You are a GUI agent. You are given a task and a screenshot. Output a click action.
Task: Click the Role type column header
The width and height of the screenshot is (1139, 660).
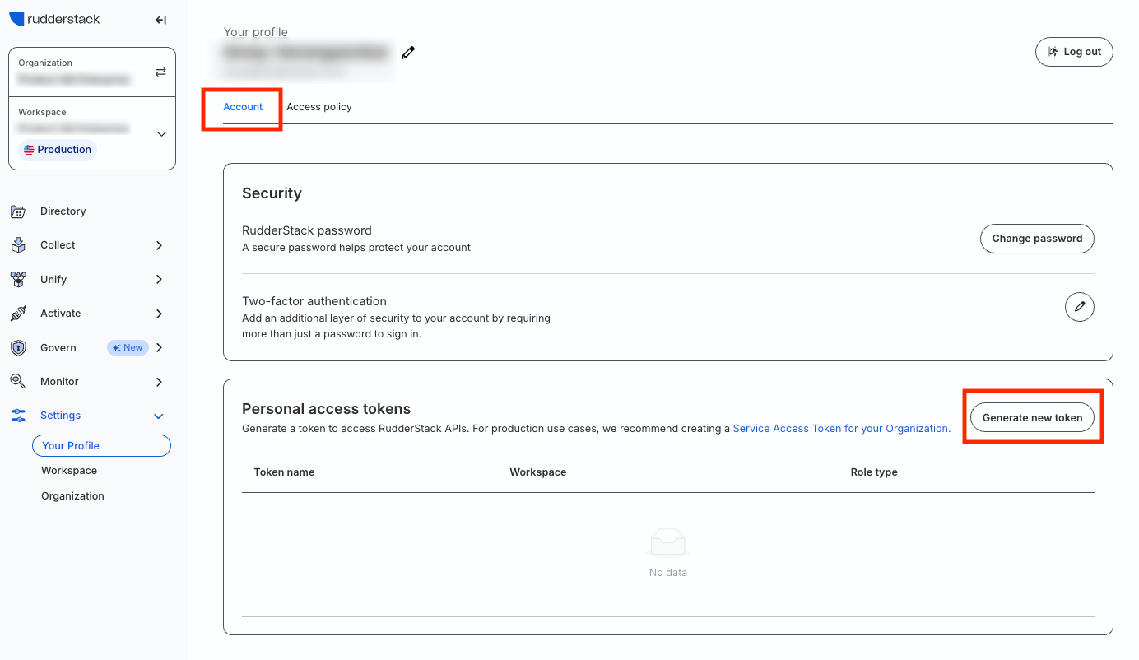[874, 472]
